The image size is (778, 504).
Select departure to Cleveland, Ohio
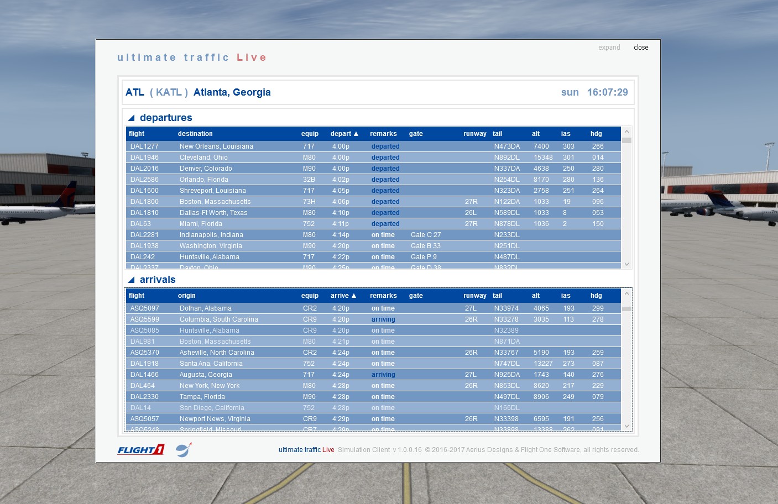coord(373,158)
